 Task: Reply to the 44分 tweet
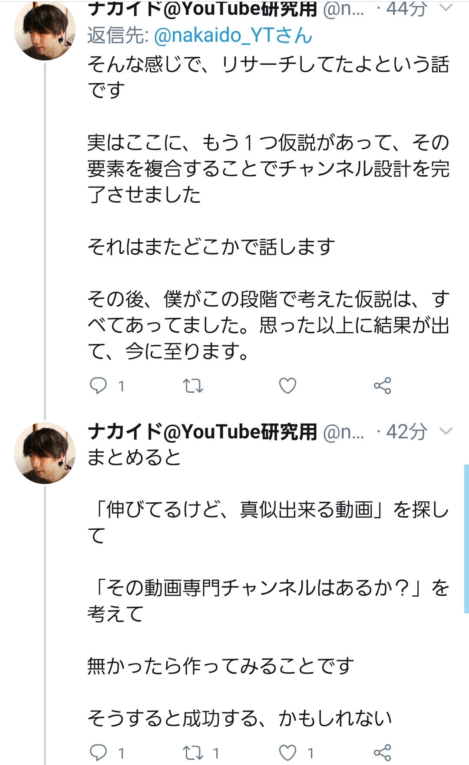coord(99,386)
